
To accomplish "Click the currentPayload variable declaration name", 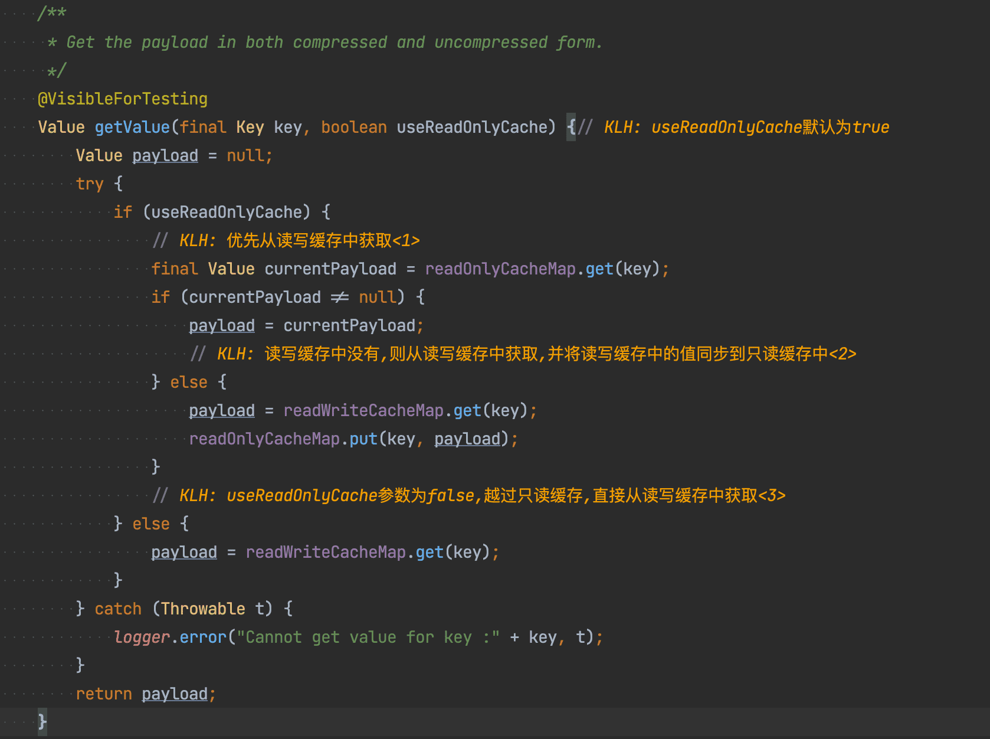I will (330, 269).
